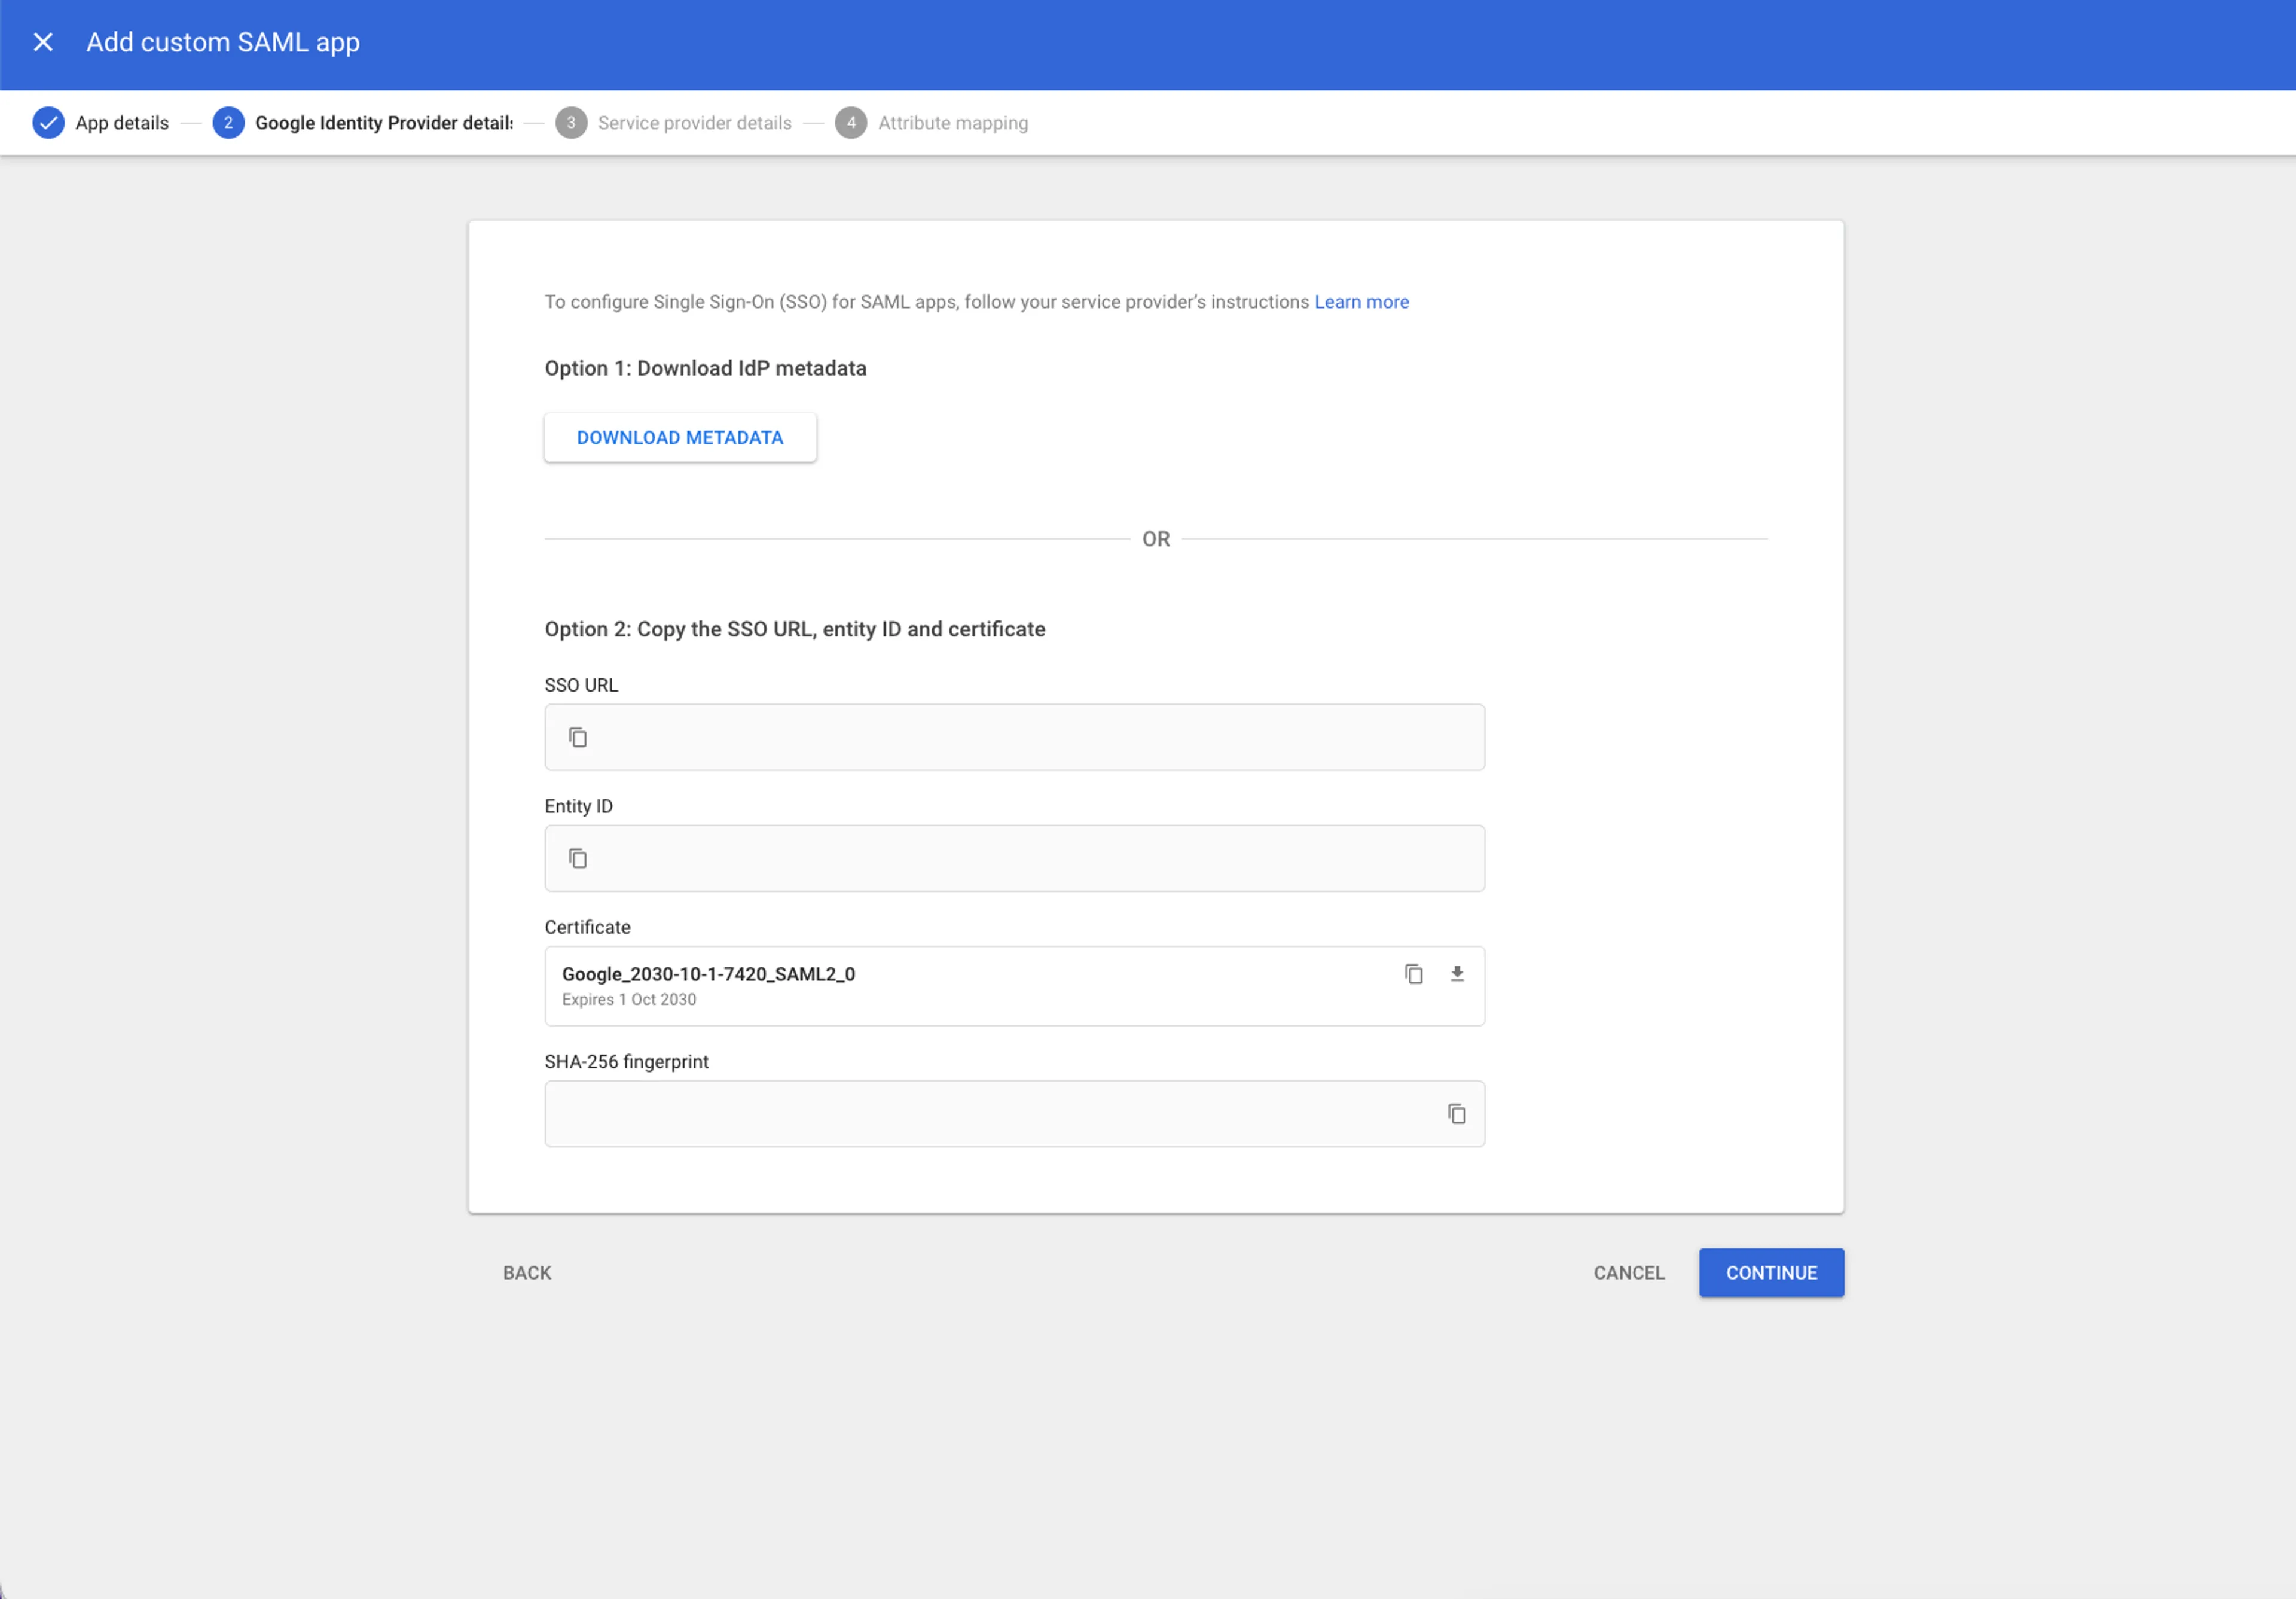Click the DOWNLOAD METADATA button
This screenshot has width=2296, height=1599.
click(680, 437)
